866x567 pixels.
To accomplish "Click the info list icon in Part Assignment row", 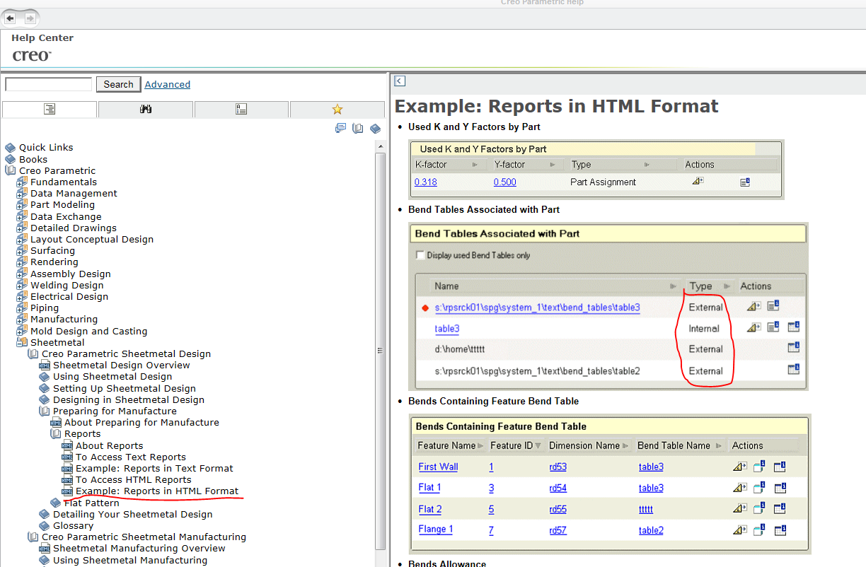I will coord(745,182).
